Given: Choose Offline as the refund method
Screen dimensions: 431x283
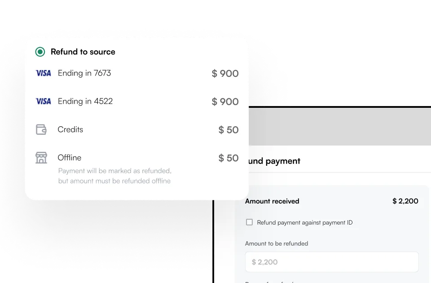Looking at the screenshot, I should point(70,158).
